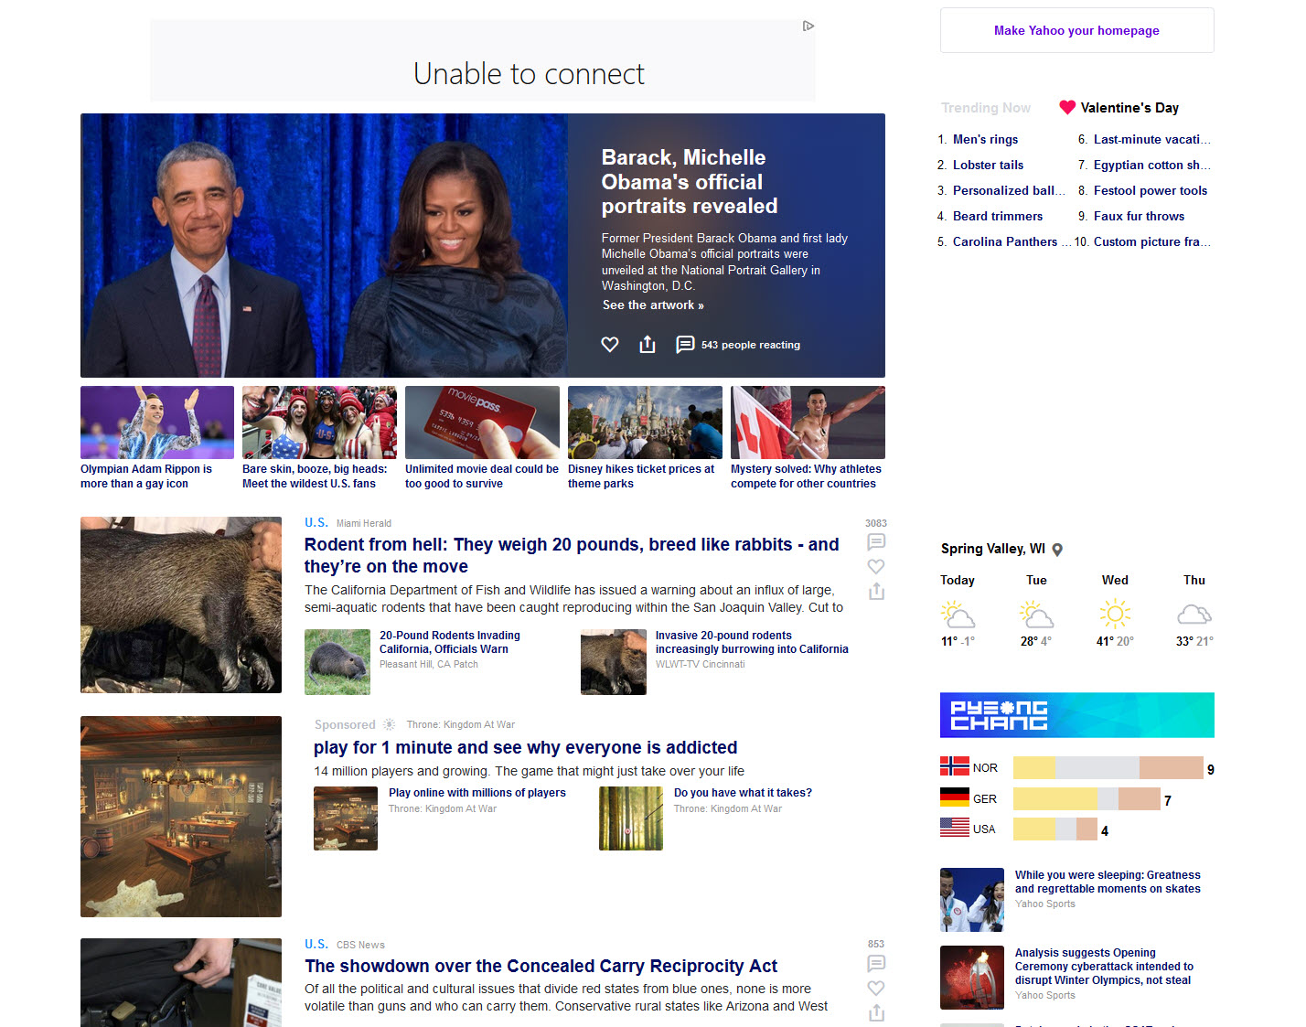Like the Rodent from hell article
The height and width of the screenshot is (1027, 1306).
point(876,566)
